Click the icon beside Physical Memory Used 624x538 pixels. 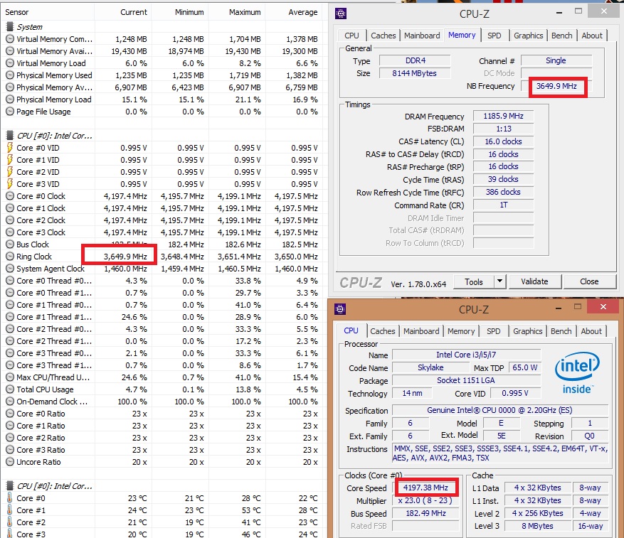(9, 75)
